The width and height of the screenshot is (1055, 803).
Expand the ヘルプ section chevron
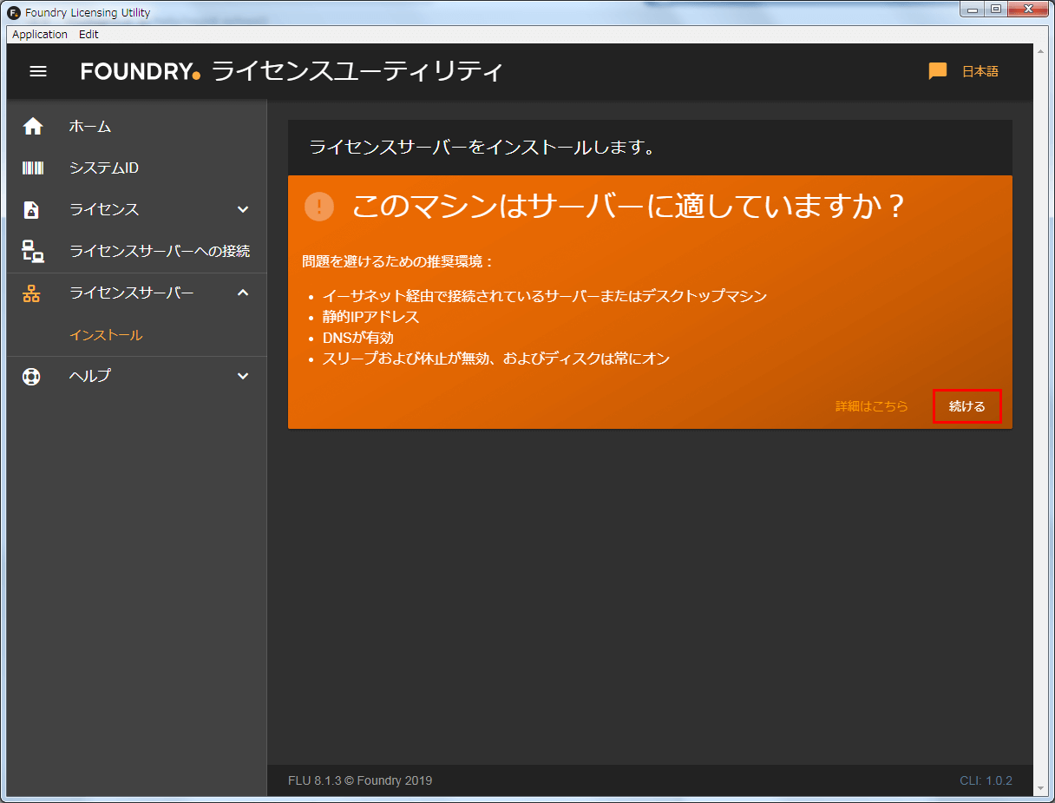(x=243, y=376)
